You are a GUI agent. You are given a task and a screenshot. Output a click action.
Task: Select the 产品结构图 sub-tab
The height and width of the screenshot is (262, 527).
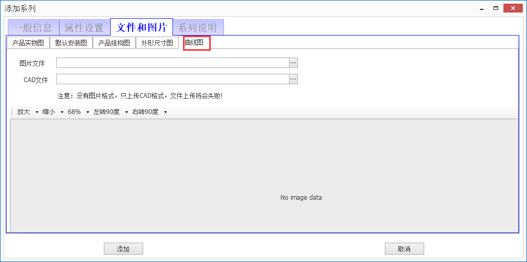click(114, 43)
